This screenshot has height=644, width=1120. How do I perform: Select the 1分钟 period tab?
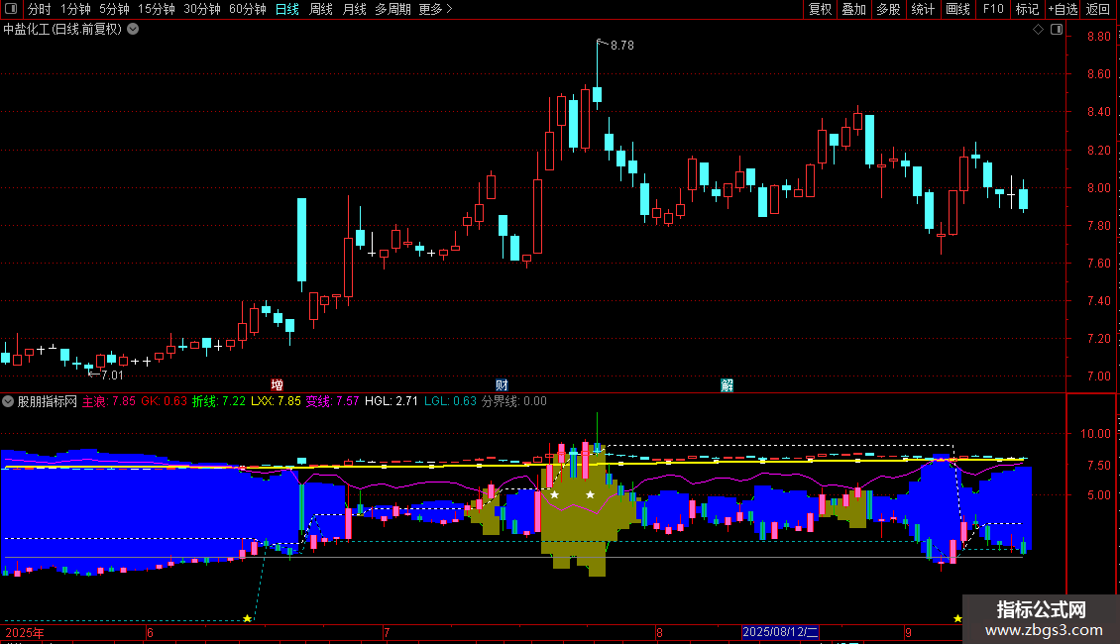pos(75,9)
